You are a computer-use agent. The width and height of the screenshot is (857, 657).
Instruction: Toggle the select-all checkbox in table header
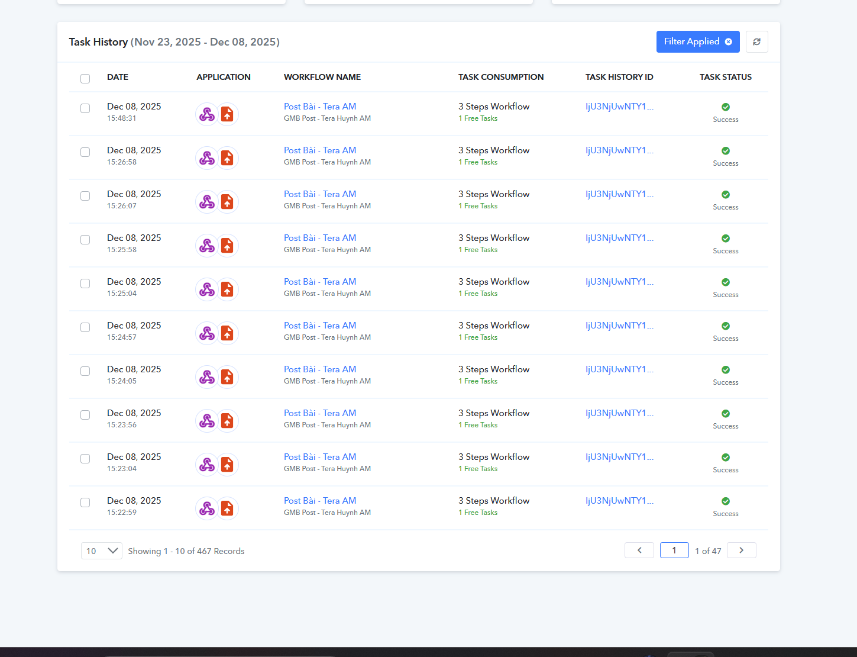(x=85, y=79)
